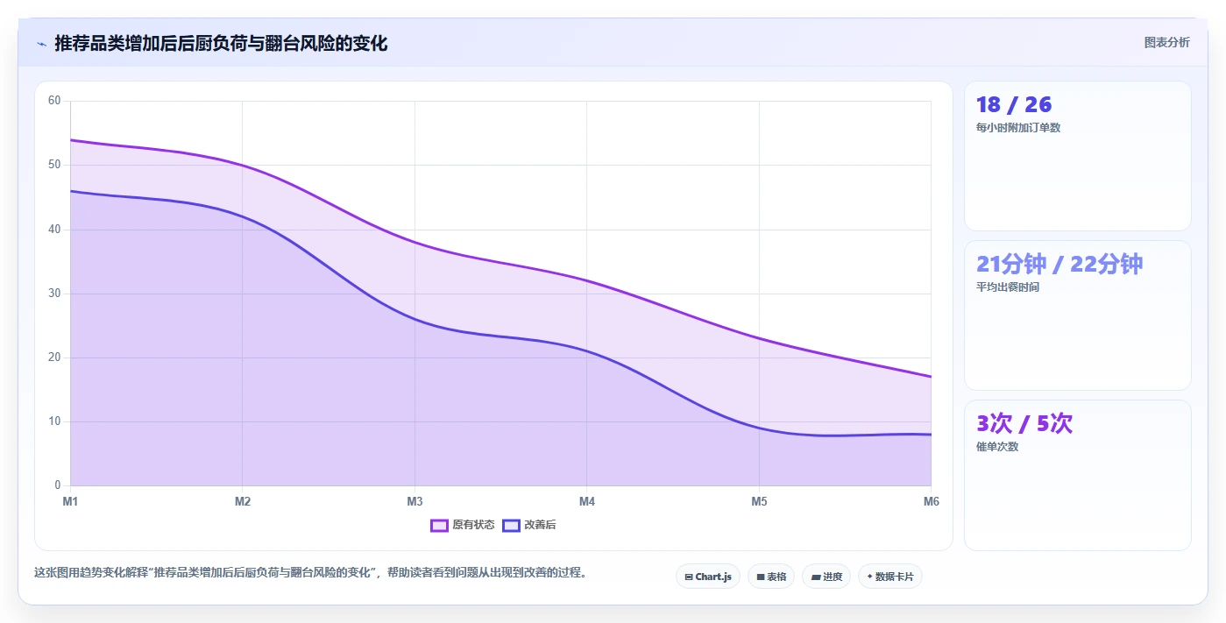Screen dimensions: 1226x623
Task: Click the M6 x-axis label
Action: coord(931,501)
